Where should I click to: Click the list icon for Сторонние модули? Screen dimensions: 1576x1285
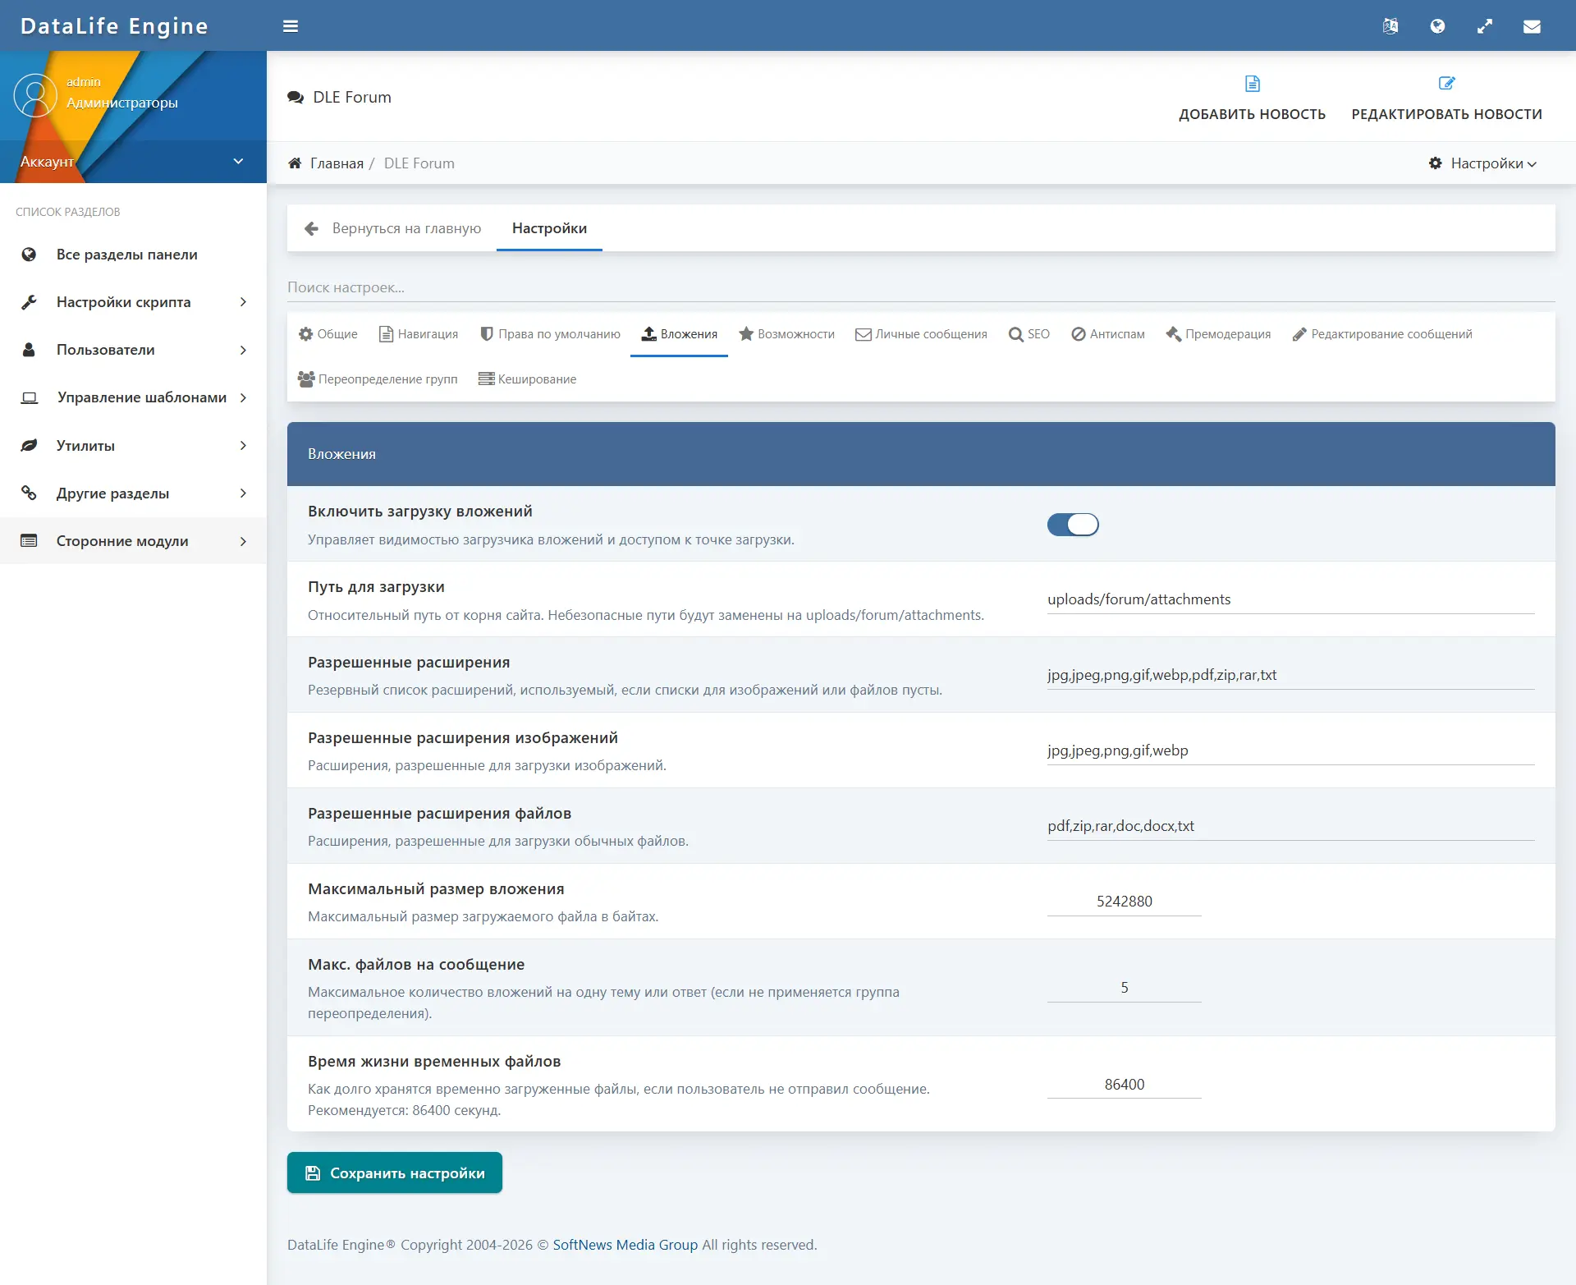(x=29, y=540)
